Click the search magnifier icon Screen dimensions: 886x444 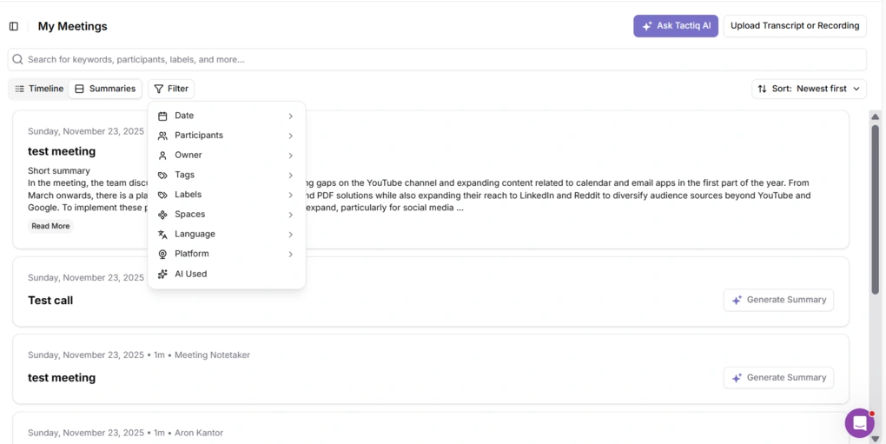[x=17, y=60]
